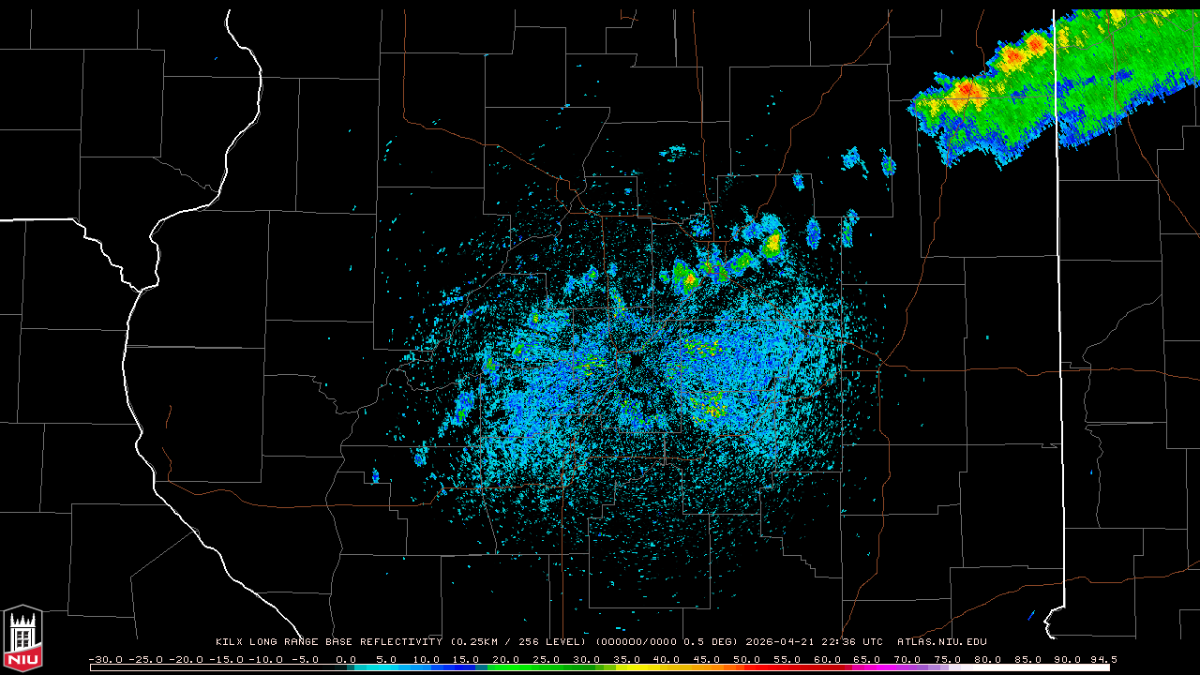Click the "2026-04-21" date text

point(780,642)
